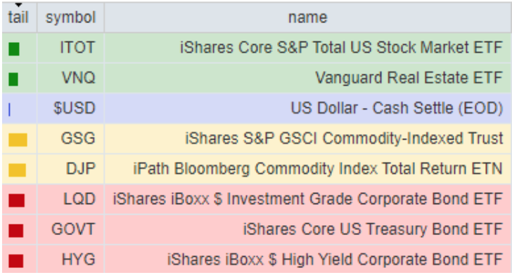512x275 pixels.
Task: Choose iShares Core US Treasury Bond ETF
Action: coord(373,229)
